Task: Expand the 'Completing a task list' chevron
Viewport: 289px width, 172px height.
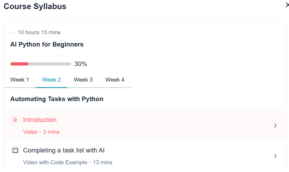Action: coord(275,156)
